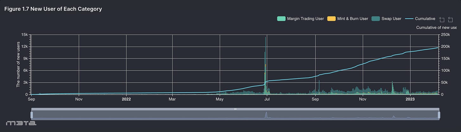Click 'Cumulative of new use' axis title

point(436,28)
